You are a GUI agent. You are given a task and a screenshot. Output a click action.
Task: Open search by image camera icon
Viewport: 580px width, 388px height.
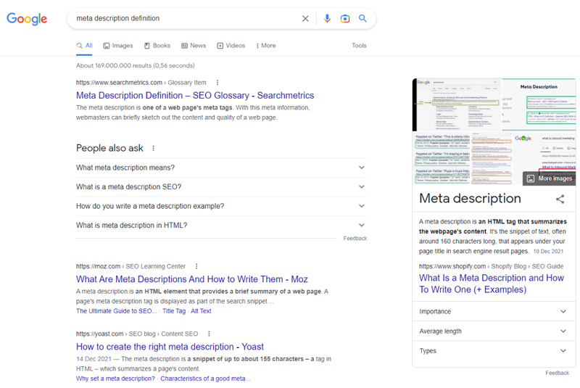345,19
